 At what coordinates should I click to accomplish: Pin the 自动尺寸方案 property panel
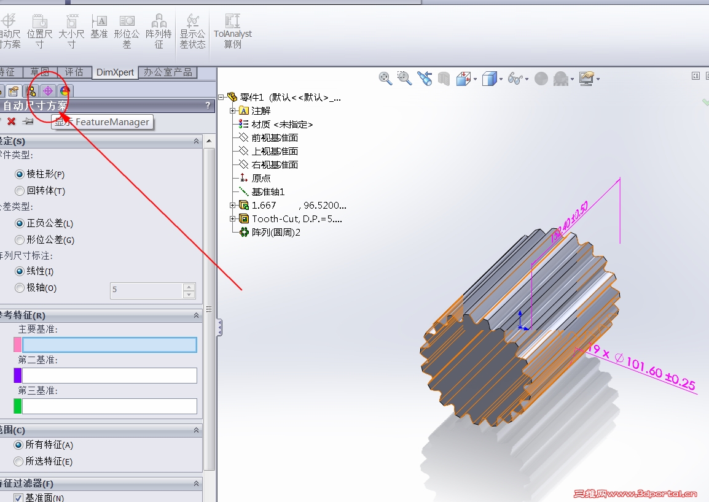[28, 121]
